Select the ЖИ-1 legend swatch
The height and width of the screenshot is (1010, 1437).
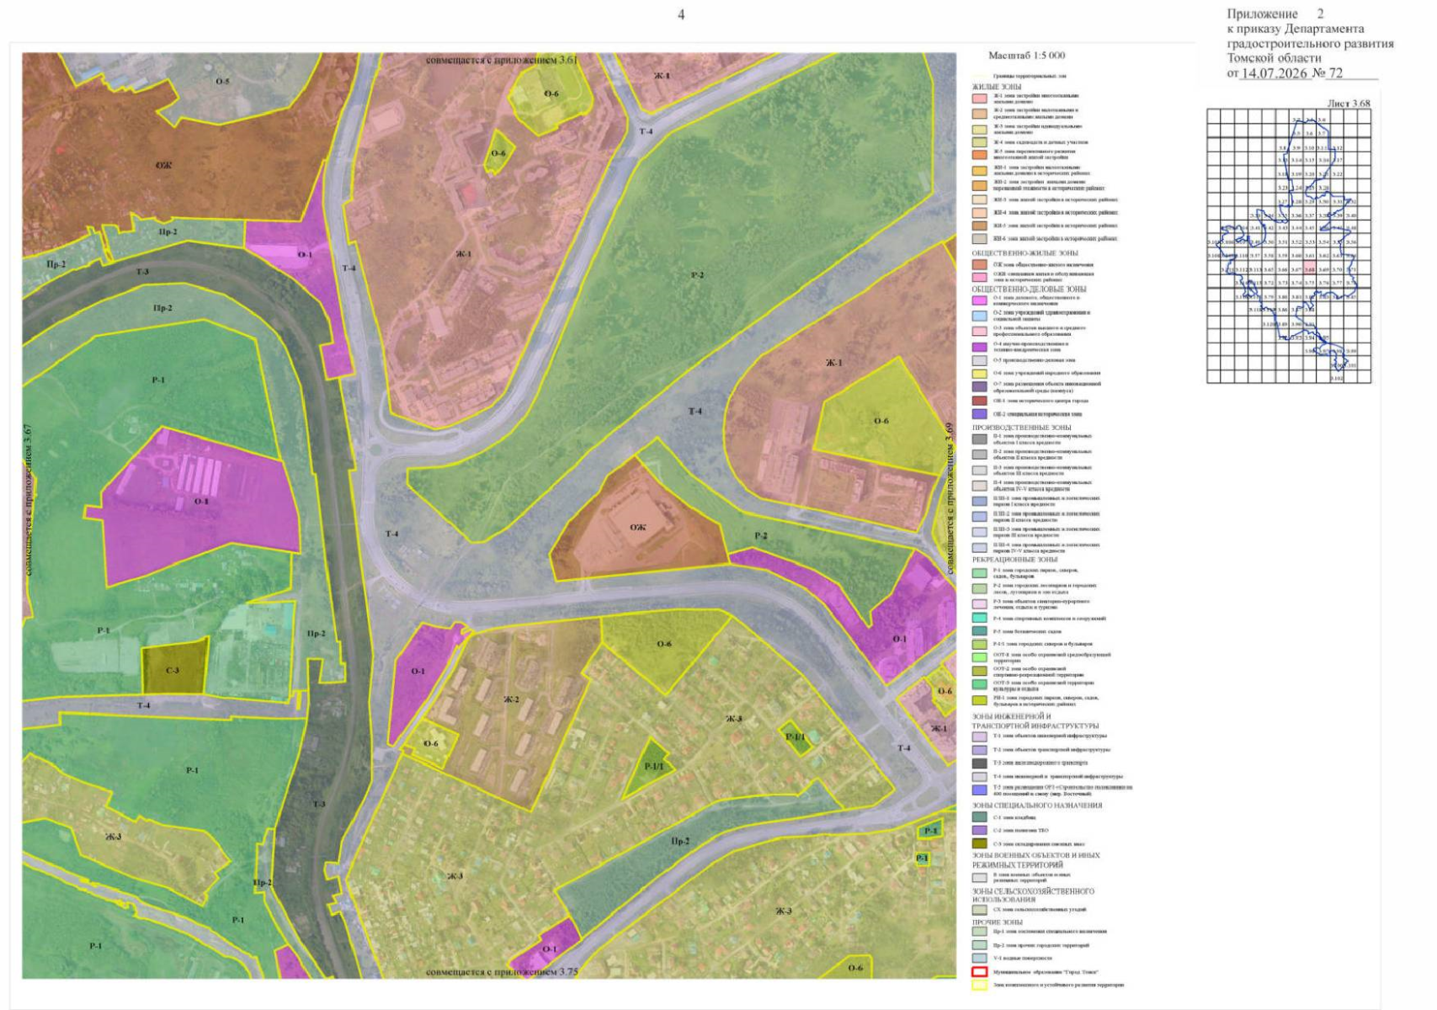pyautogui.click(x=979, y=170)
